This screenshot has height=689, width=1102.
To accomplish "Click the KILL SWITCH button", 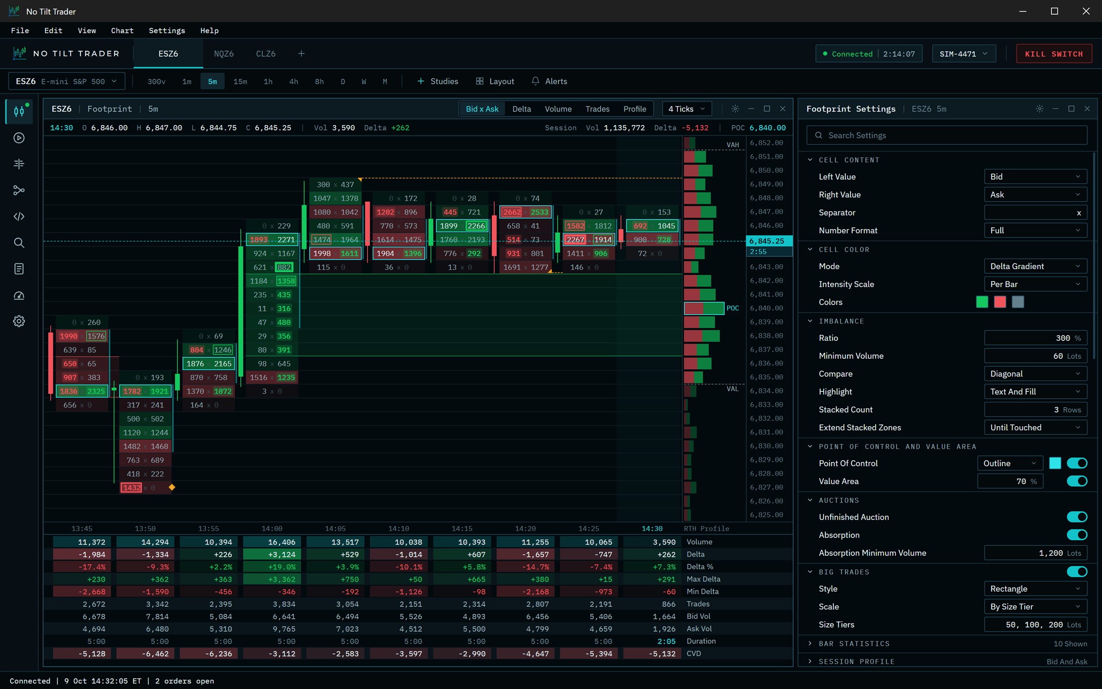I will click(1054, 54).
